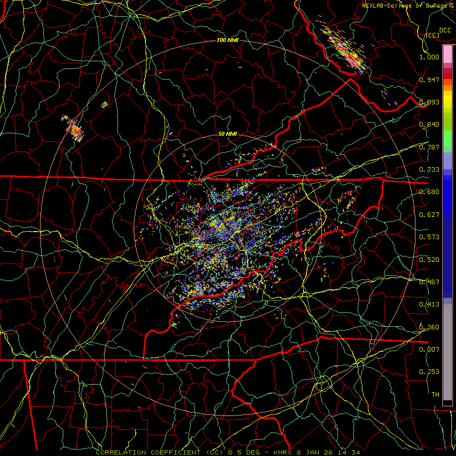
Task: Click the pink segment of the color bar
Action: (447, 54)
